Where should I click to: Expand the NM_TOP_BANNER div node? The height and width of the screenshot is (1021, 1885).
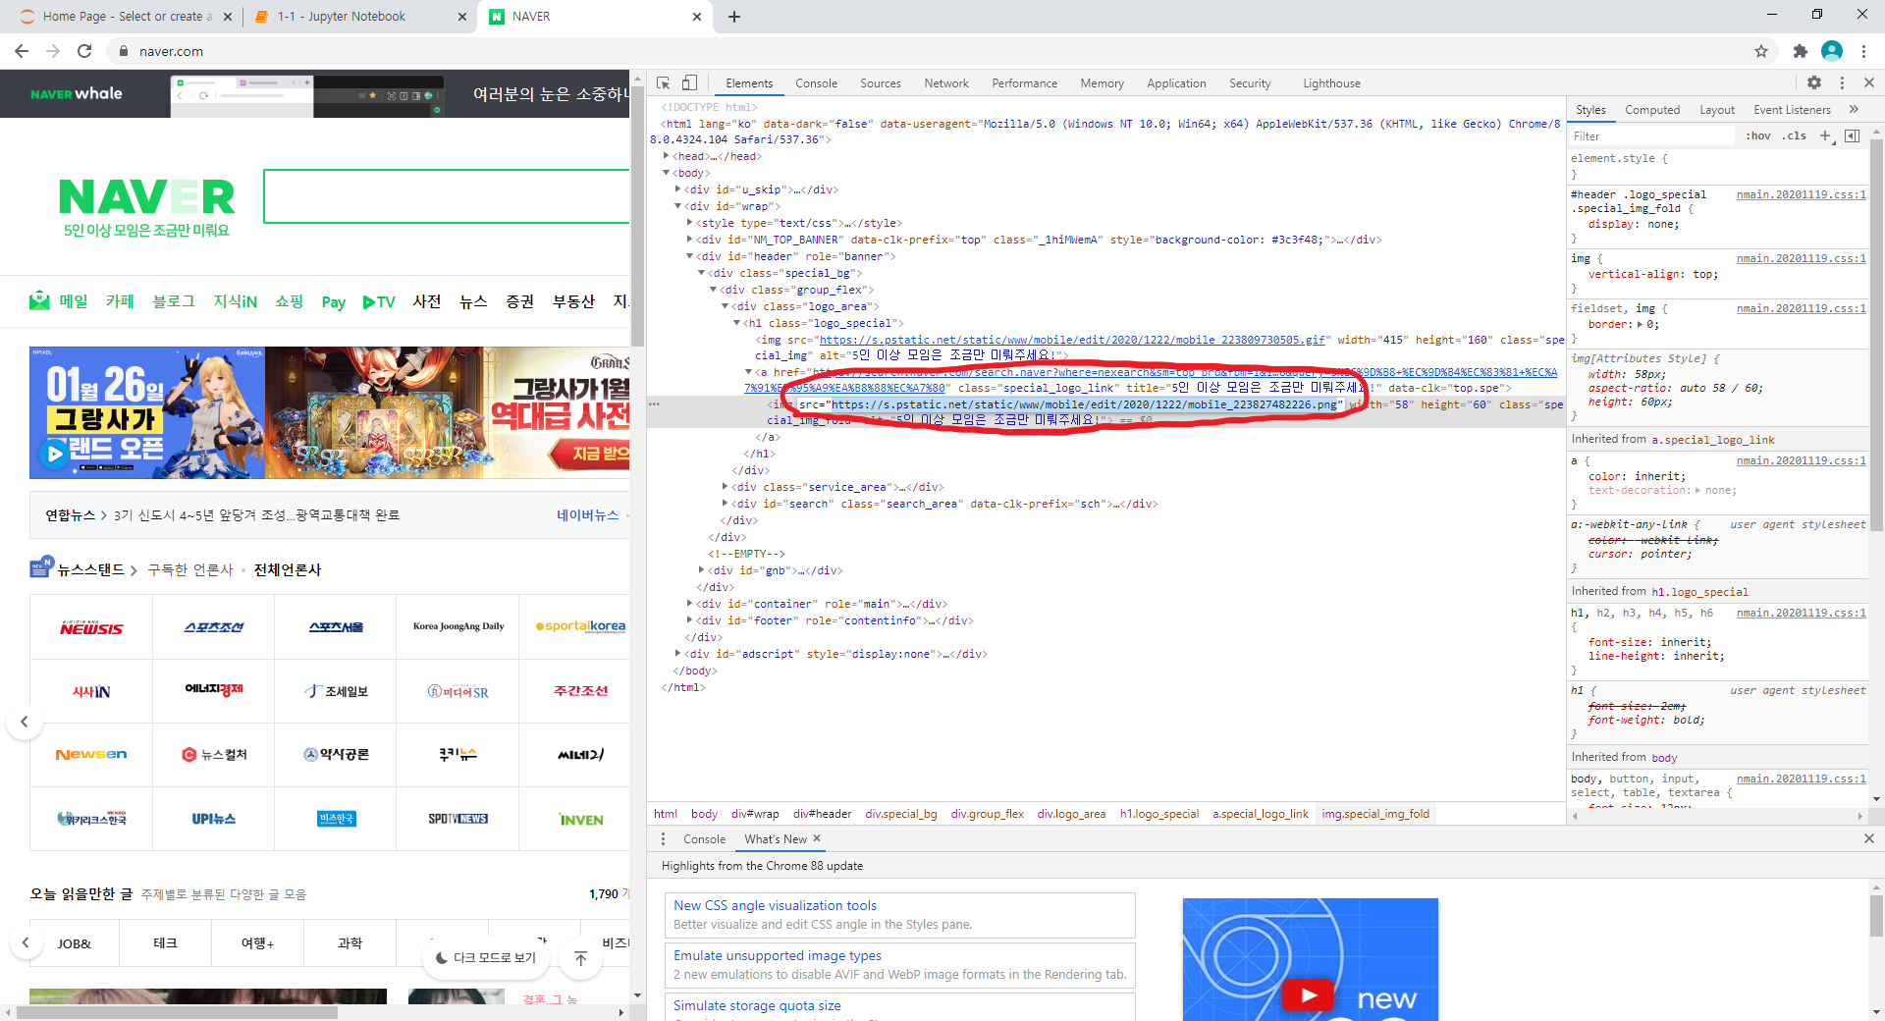pos(690,240)
